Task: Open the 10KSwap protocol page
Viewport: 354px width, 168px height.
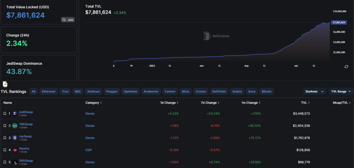Action: click(x=26, y=124)
